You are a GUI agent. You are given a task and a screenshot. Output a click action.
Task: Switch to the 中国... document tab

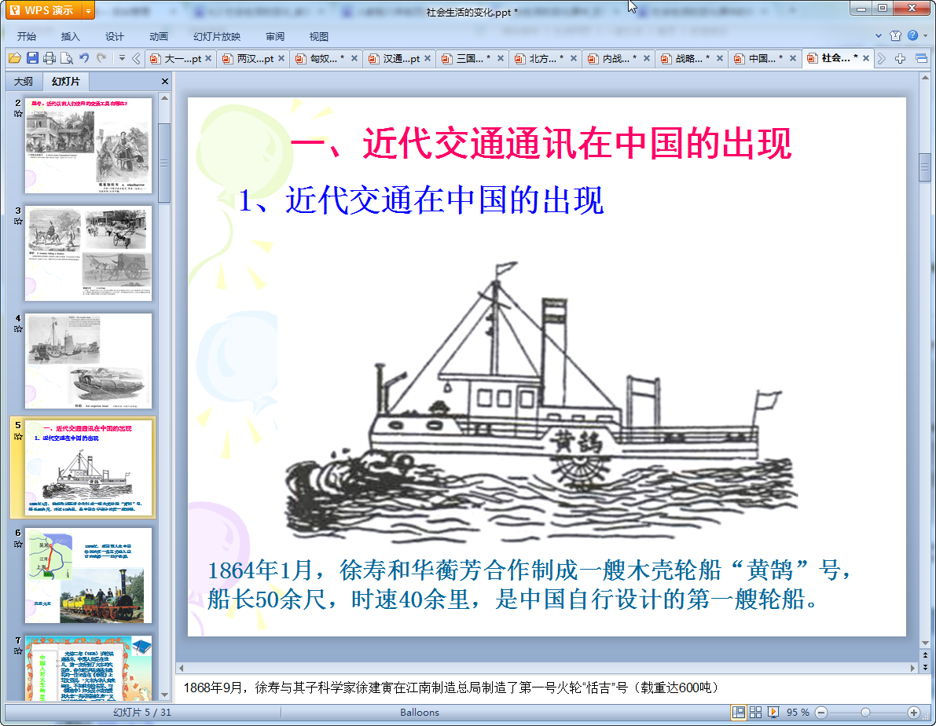point(762,58)
